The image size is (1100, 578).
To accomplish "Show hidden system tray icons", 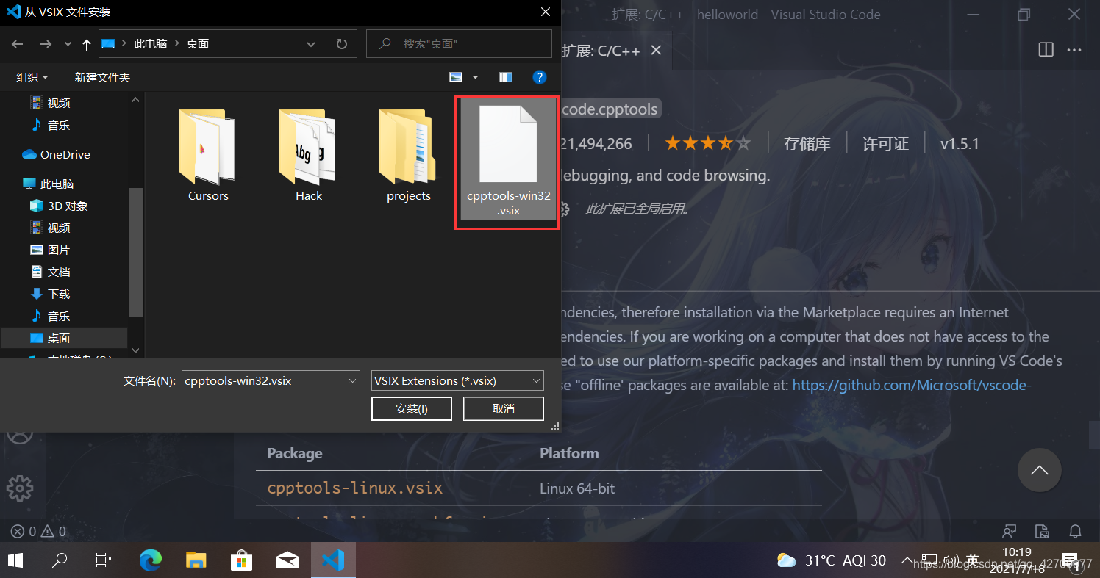I will (x=908, y=560).
